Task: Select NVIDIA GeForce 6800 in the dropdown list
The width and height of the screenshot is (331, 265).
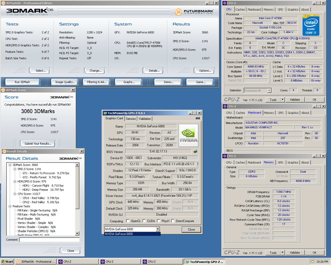Action: (132, 234)
